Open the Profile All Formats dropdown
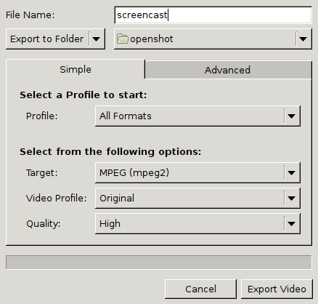This screenshot has width=318, height=304. [197, 116]
